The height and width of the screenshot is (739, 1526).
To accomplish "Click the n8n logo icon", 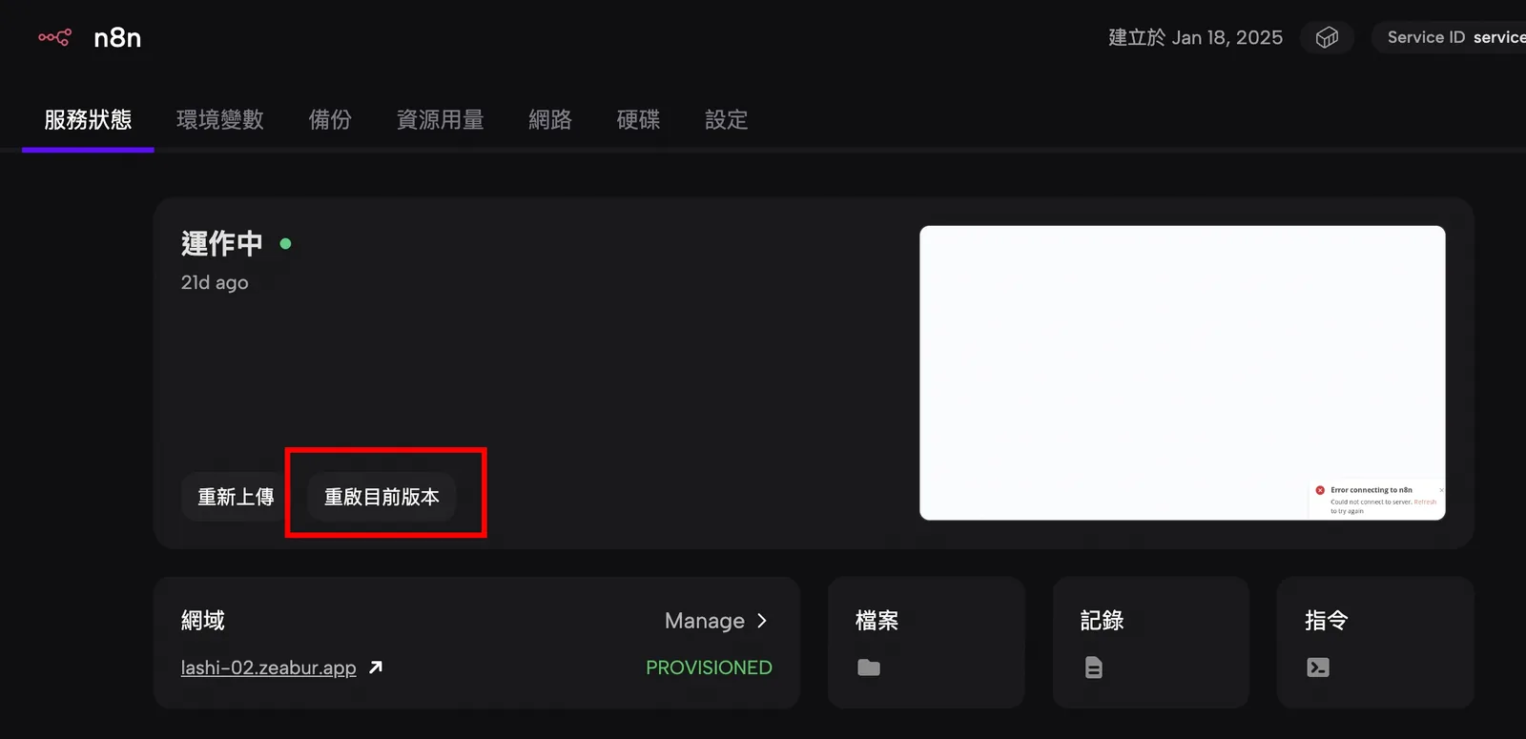I will coord(54,37).
